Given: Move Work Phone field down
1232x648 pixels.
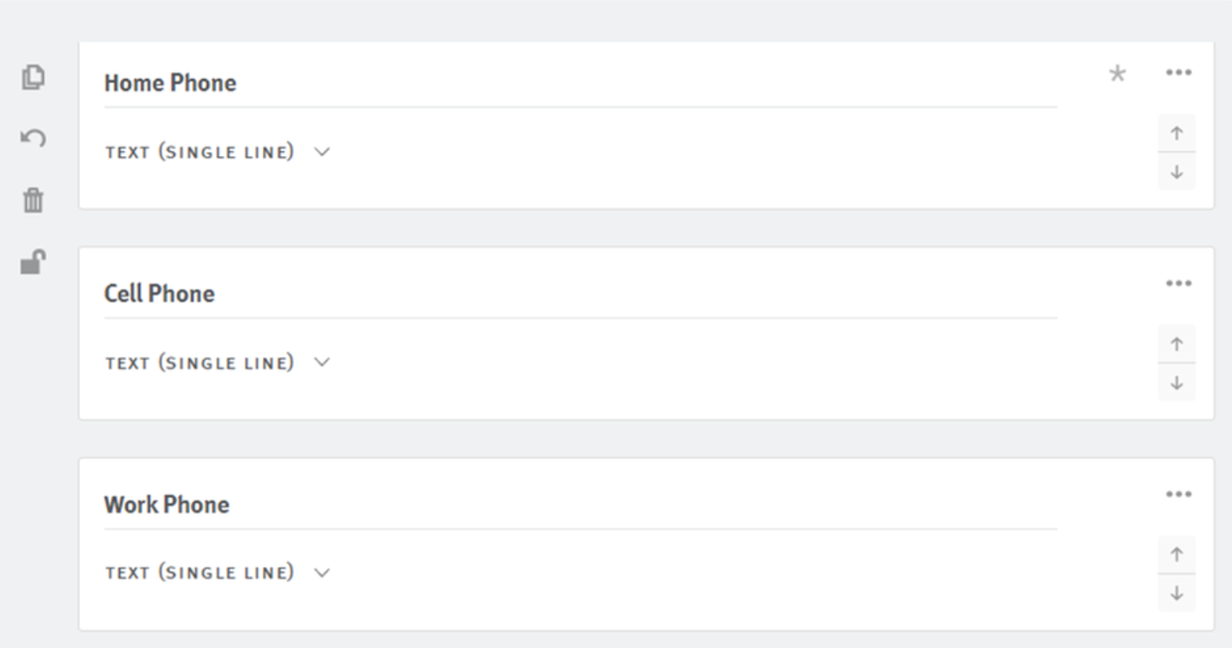Looking at the screenshot, I should tap(1176, 594).
